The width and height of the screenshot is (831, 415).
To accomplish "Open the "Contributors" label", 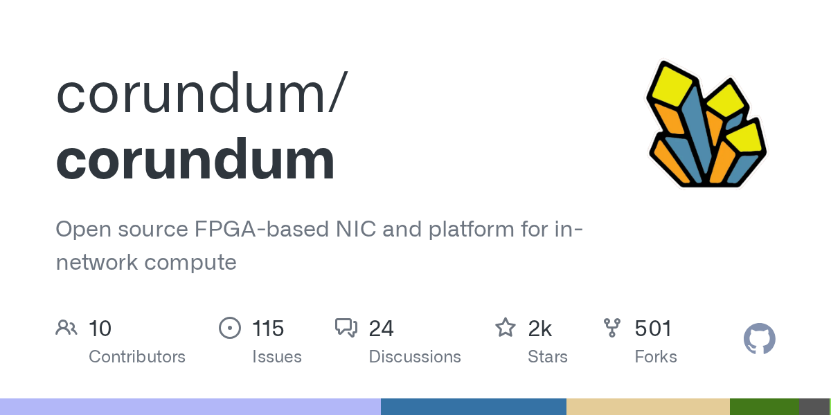I will tap(137, 357).
